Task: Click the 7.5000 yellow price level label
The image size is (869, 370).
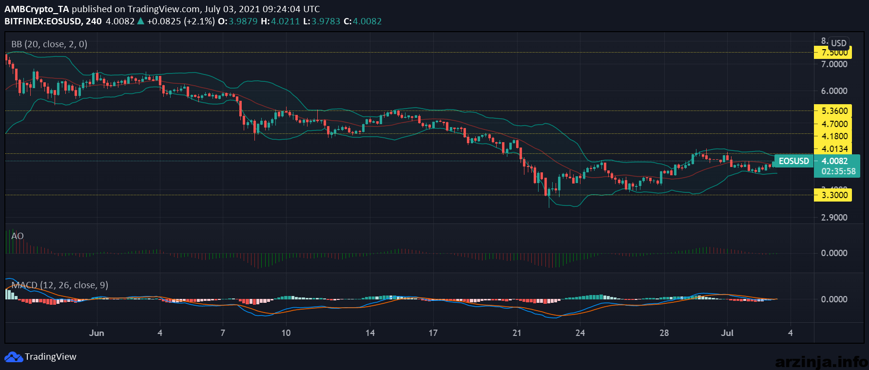Action: click(833, 53)
